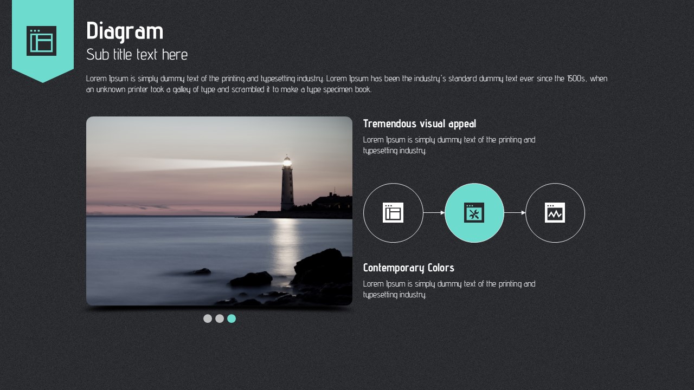This screenshot has height=390, width=694.
Task: Select the first gray carousel dot
Action: tap(208, 318)
